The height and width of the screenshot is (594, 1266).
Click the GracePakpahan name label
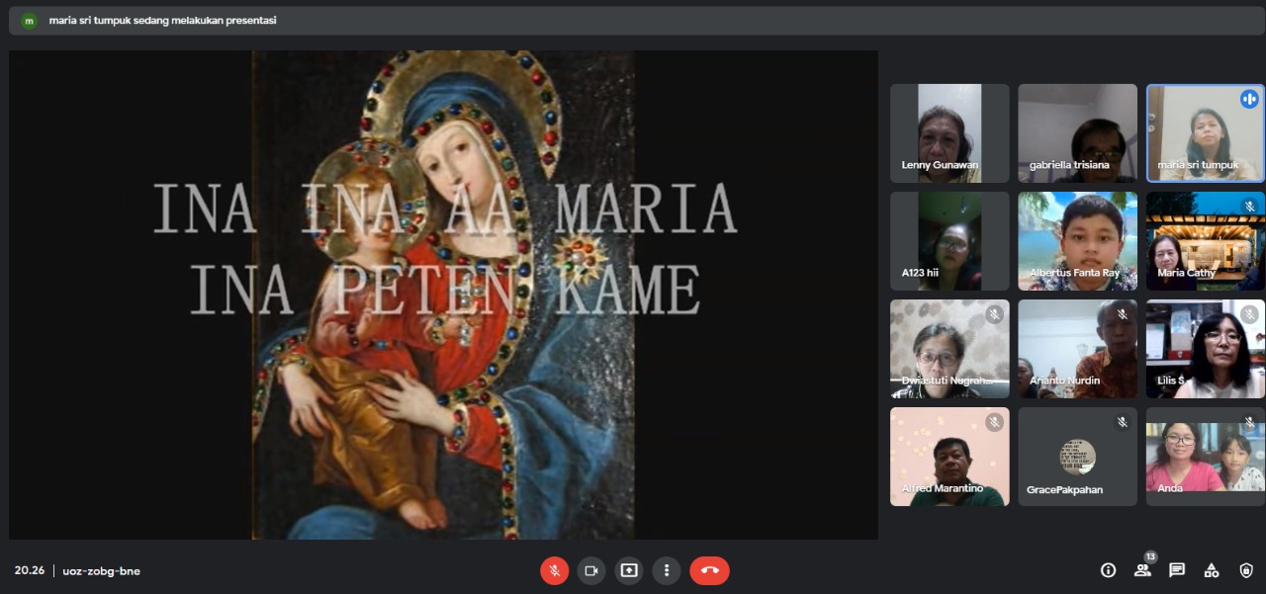(x=1064, y=490)
